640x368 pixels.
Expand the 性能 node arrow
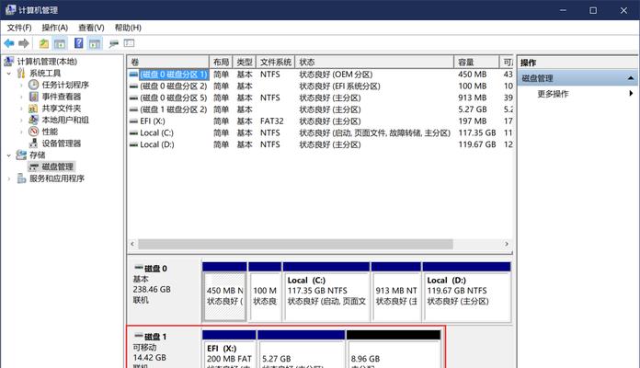pyautogui.click(x=21, y=132)
